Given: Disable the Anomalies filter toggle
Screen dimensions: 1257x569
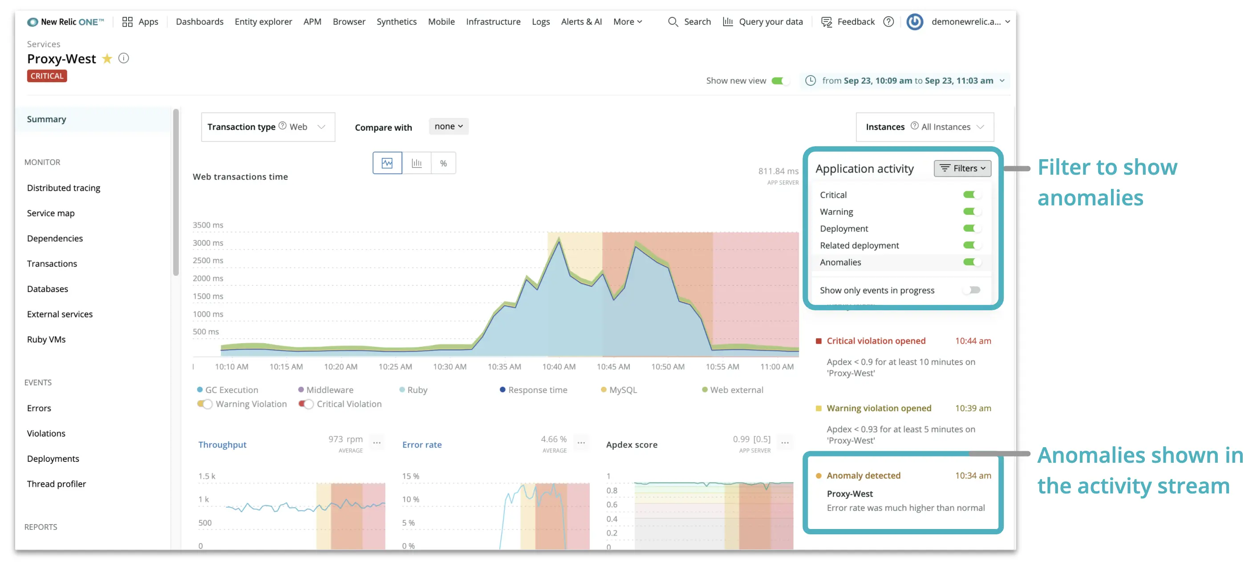Looking at the screenshot, I should tap(972, 262).
